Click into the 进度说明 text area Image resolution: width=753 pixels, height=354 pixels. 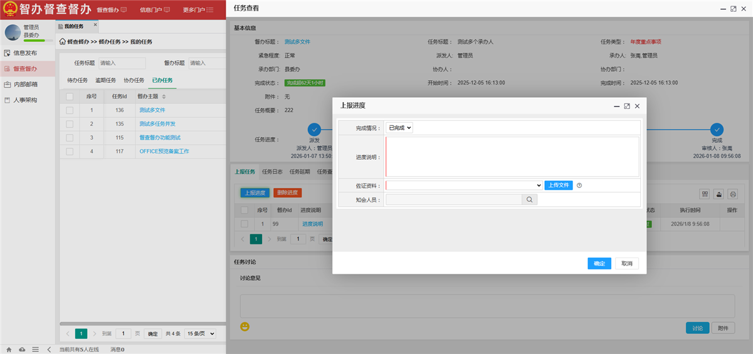click(512, 157)
